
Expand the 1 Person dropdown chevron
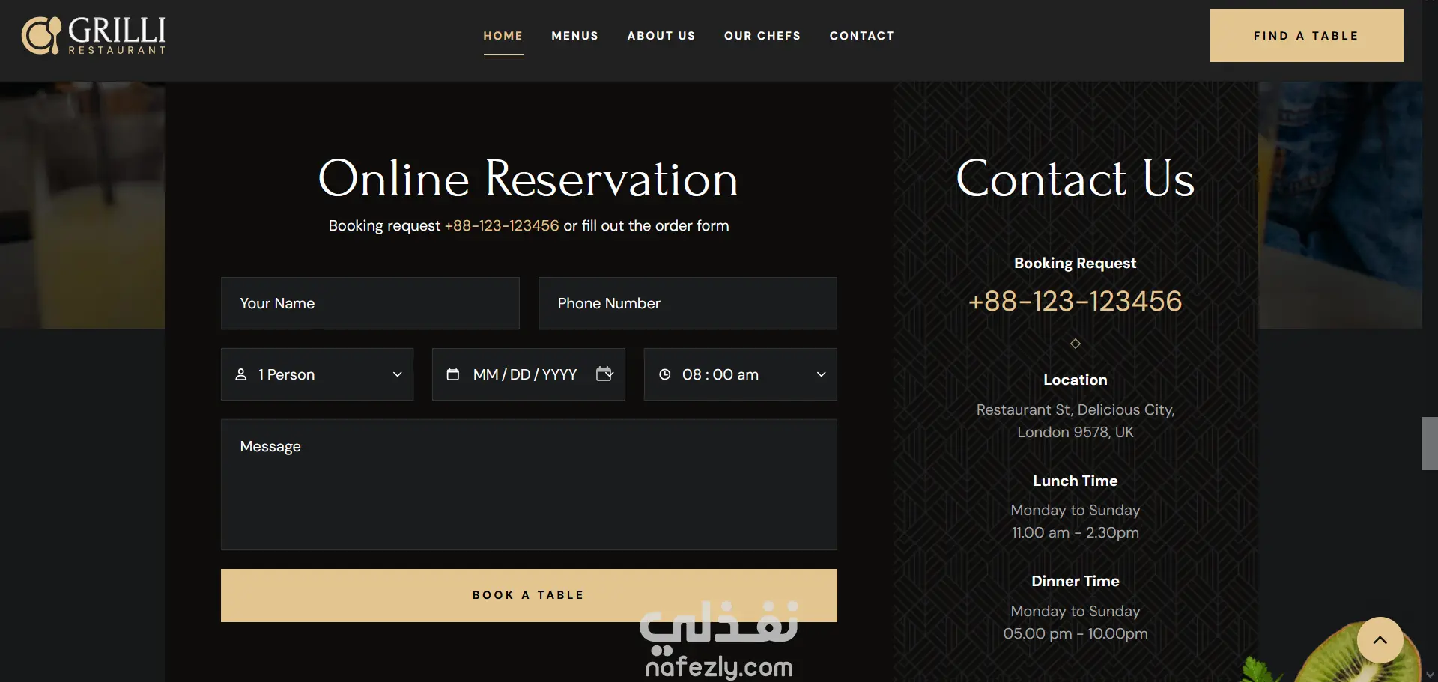pyautogui.click(x=398, y=374)
